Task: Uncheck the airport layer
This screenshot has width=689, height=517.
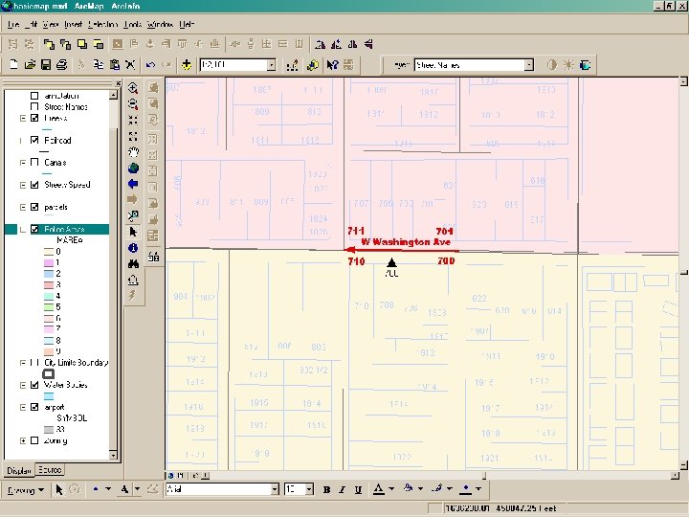Action: [x=34, y=407]
